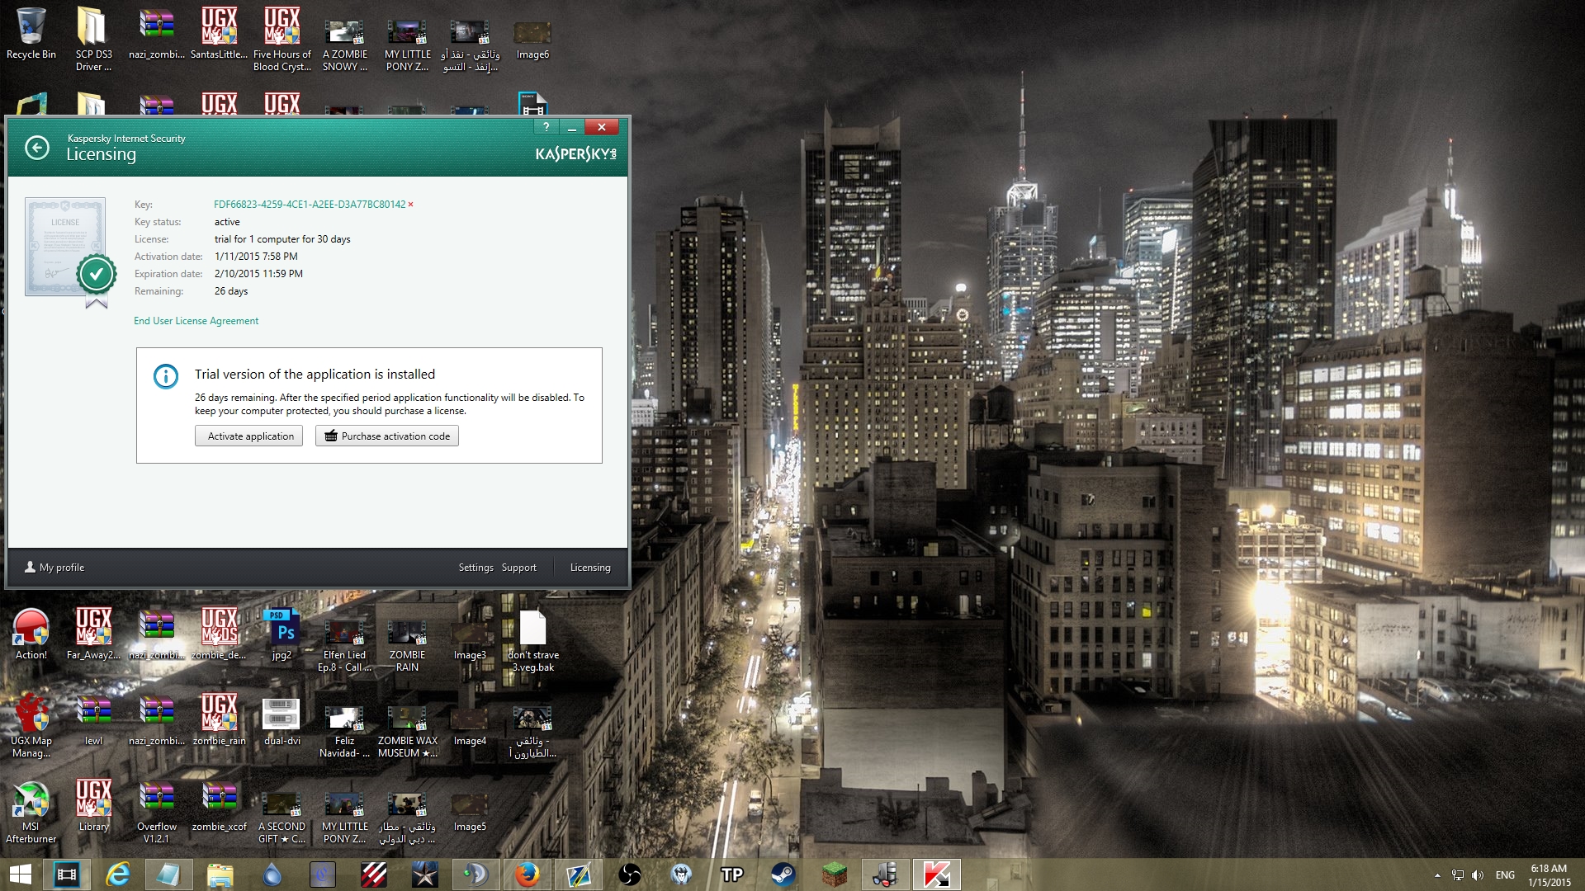Select the UGX Map Manag... shortcut
This screenshot has width=1585, height=891.
[31, 726]
